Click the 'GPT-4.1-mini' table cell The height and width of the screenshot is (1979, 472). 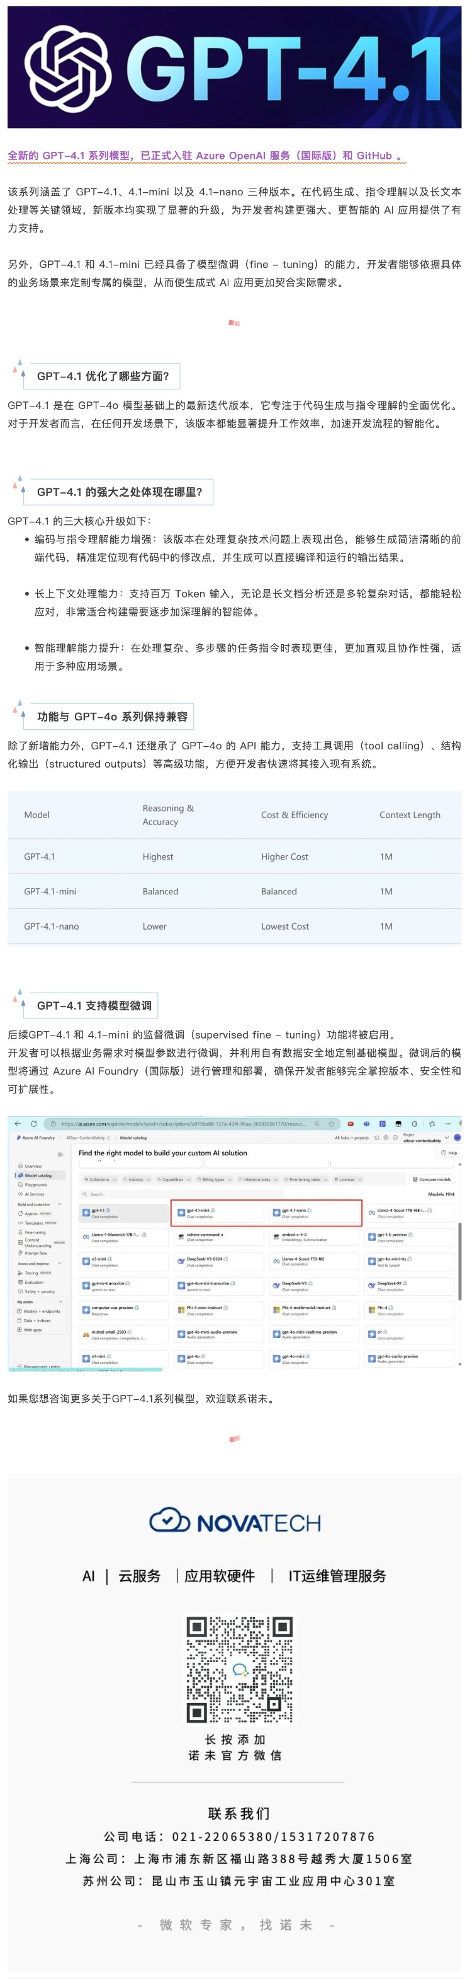[50, 891]
